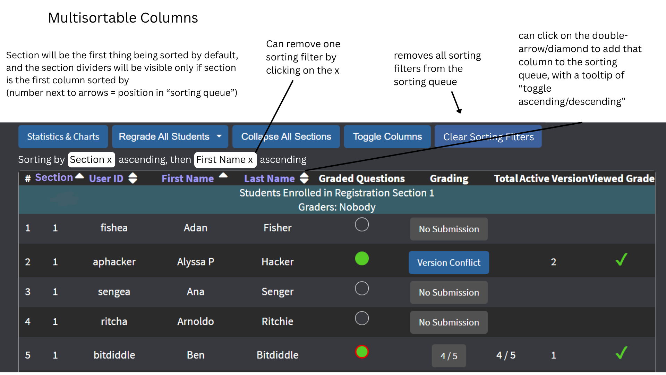The width and height of the screenshot is (666, 375).
Task: Click aphacker's green Viewed Grade checkmark
Action: (x=621, y=259)
